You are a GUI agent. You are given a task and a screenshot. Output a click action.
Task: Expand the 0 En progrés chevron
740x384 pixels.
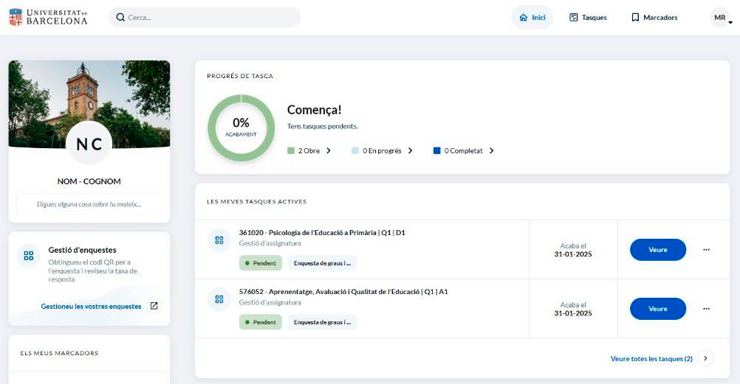click(411, 151)
